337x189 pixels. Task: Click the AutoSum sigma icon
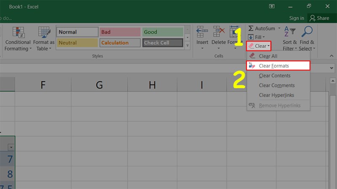[251, 29]
